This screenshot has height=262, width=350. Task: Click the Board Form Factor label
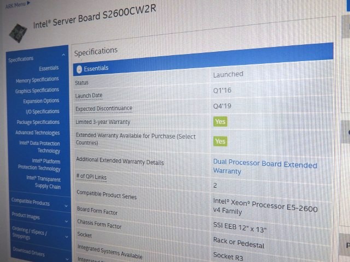[x=97, y=211]
